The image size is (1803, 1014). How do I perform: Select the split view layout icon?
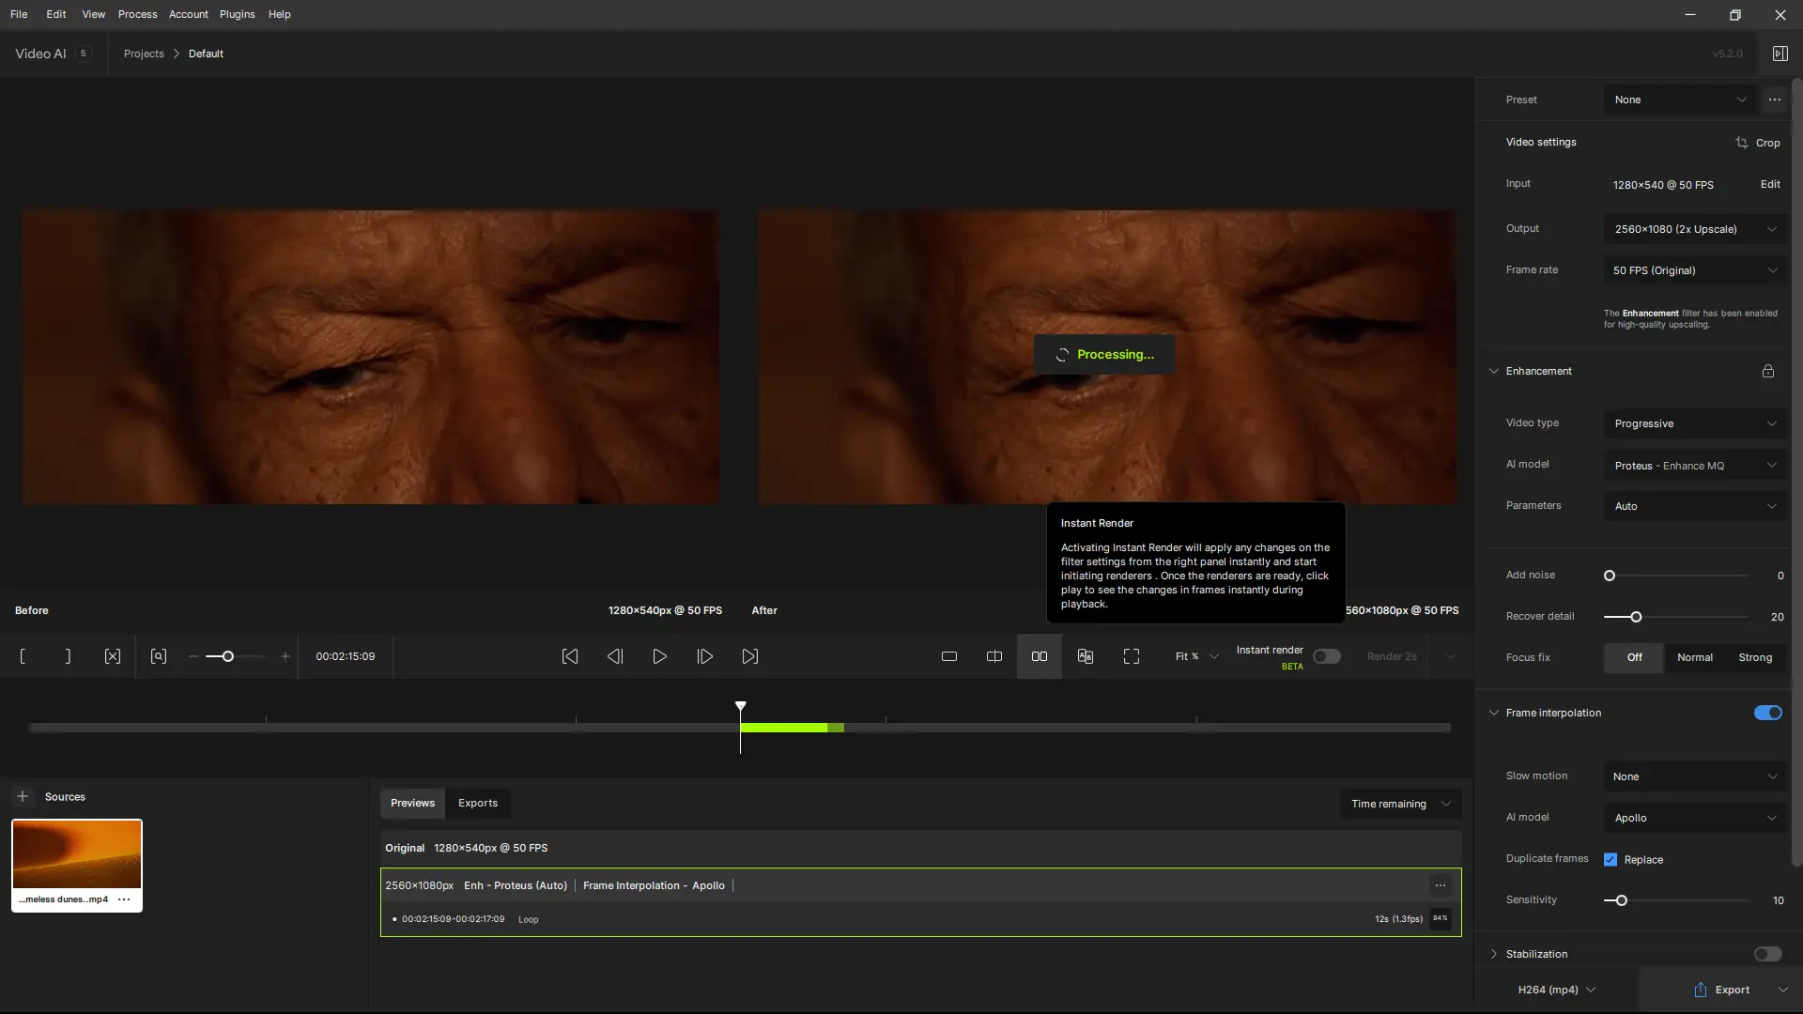994,656
